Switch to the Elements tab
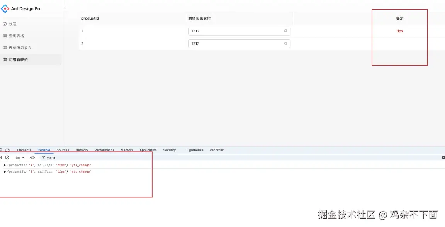Viewport: 445px width, 227px height. (x=24, y=150)
